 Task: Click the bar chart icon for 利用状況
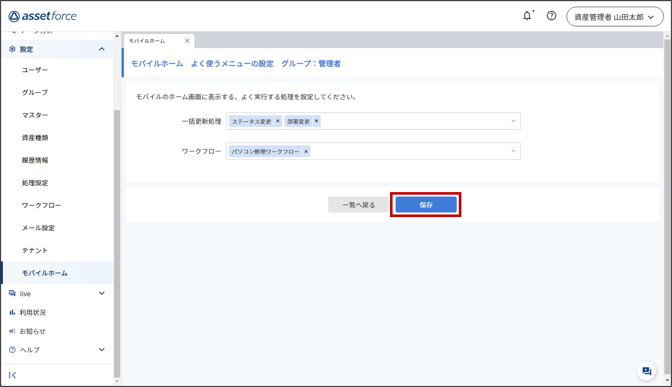tap(12, 312)
